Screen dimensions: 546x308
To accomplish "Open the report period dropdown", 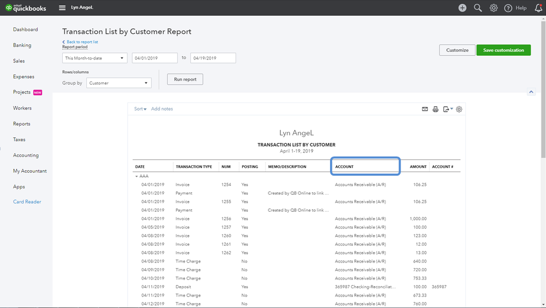I will point(95,58).
